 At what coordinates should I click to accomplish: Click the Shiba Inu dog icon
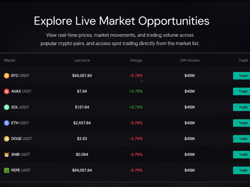[x=6, y=154]
